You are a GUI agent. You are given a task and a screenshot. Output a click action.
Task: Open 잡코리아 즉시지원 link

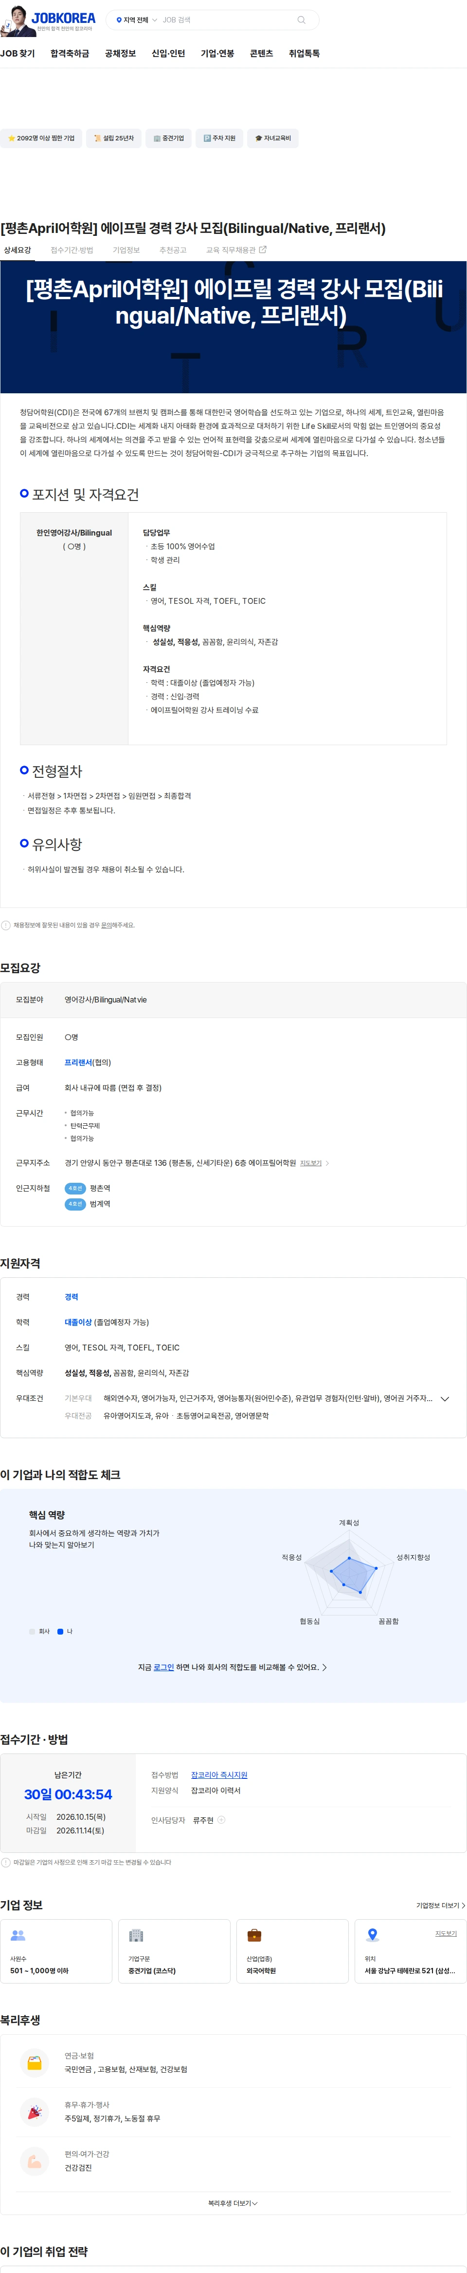pyautogui.click(x=219, y=1774)
